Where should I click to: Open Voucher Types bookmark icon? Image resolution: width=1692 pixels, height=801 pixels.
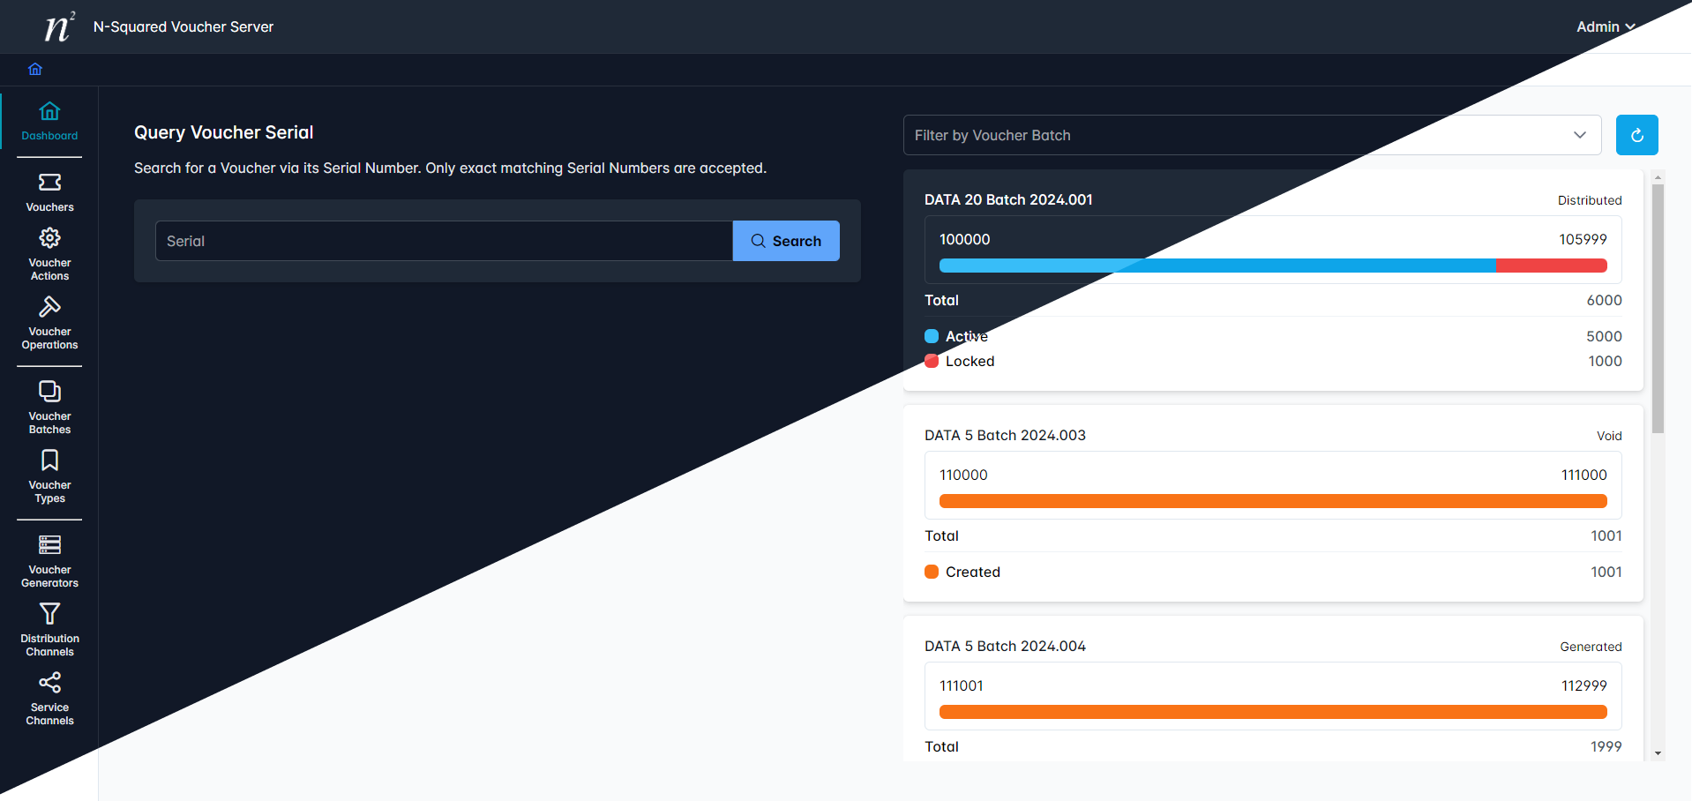(49, 460)
